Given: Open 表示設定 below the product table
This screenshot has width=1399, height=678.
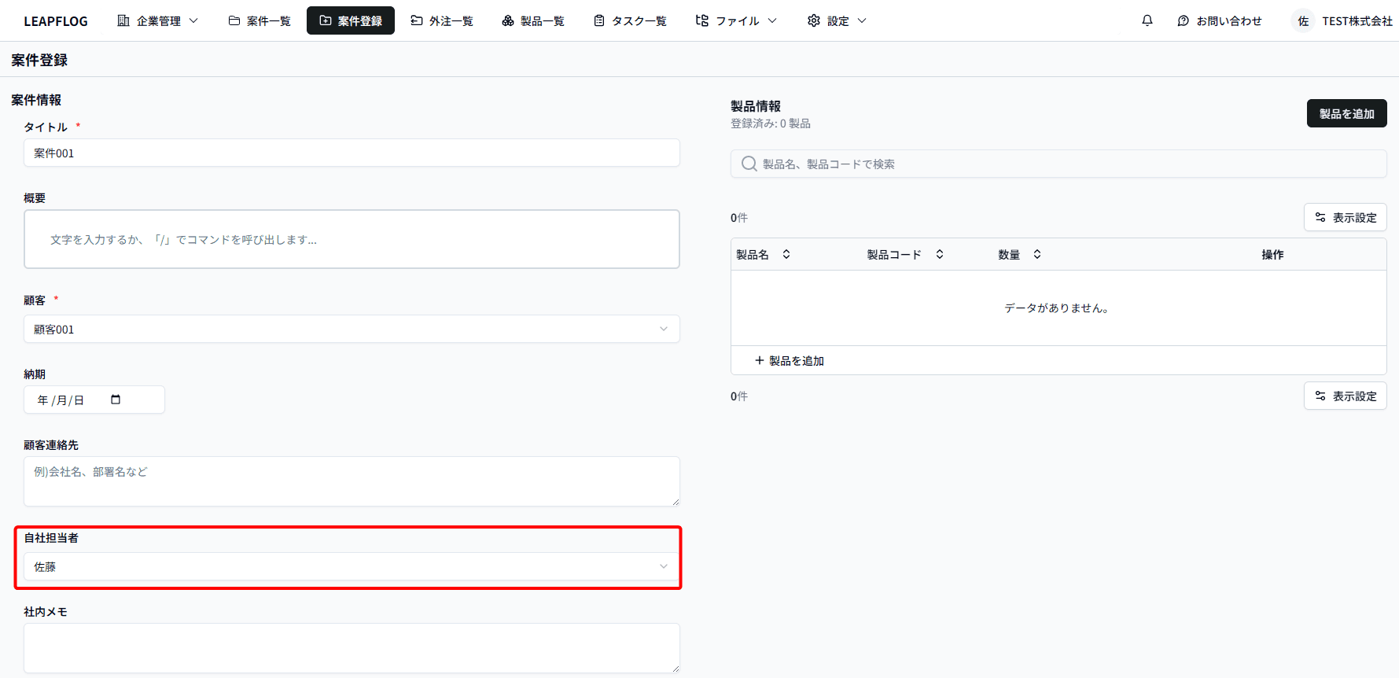Looking at the screenshot, I should [x=1345, y=396].
